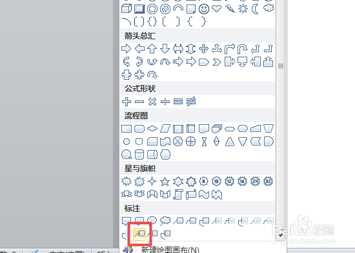The width and height of the screenshot is (355, 253).
Task: Pick the 24-point star shape
Action: pyautogui.click(x=256, y=182)
